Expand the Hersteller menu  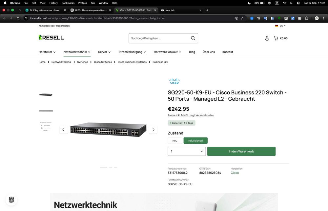[x=47, y=52]
